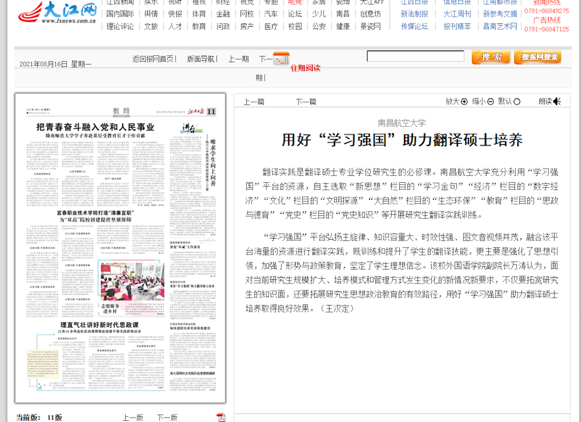Image resolution: width=582 pixels, height=422 pixels.
Task: Reset text size with 默认 circle icon
Action: point(517,101)
